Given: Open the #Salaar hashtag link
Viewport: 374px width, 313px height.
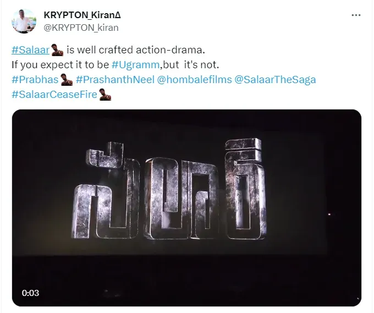Looking at the screenshot, I should pyautogui.click(x=30, y=50).
